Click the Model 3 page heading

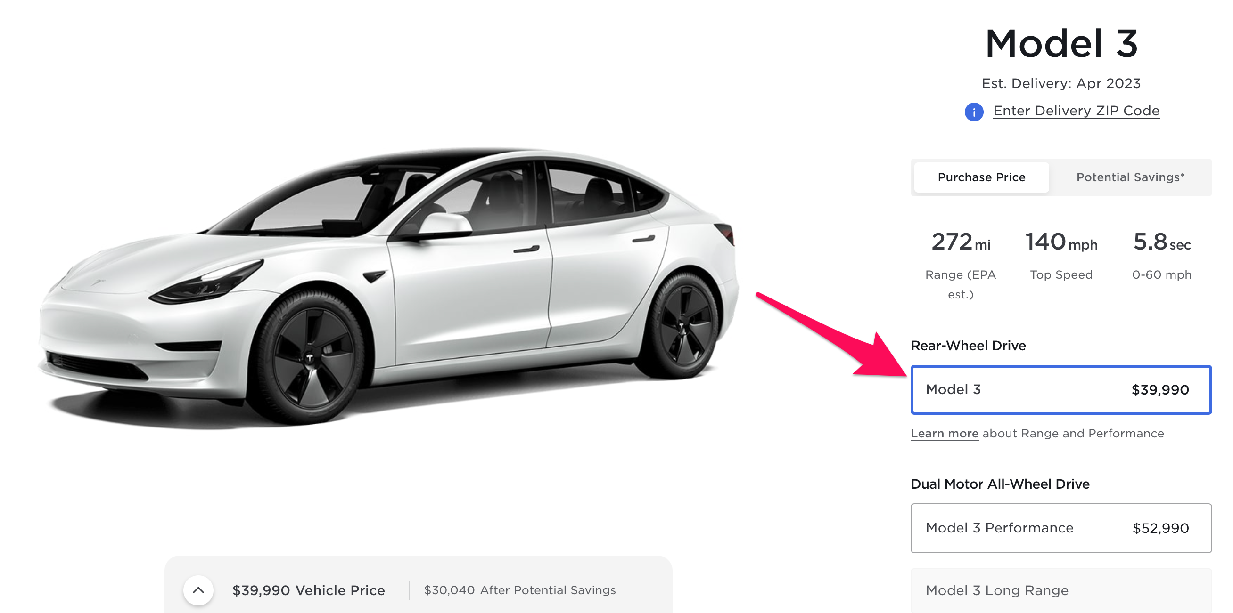click(x=1060, y=43)
